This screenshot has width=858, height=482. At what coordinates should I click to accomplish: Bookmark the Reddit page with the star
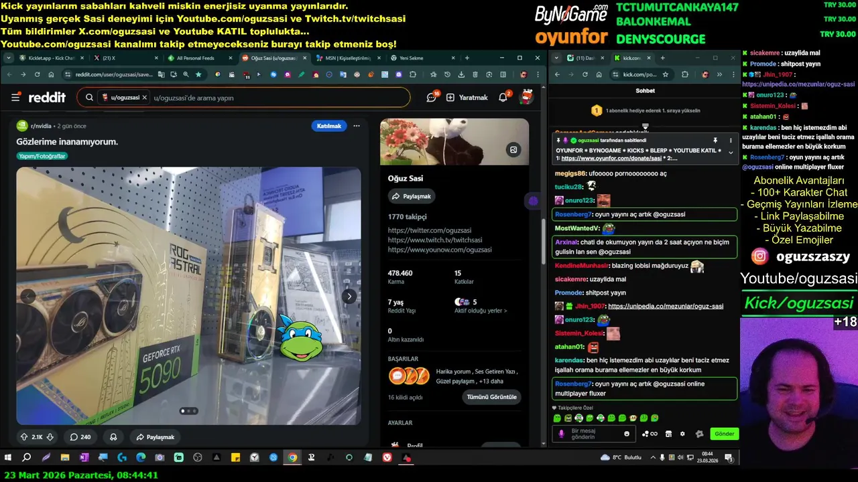point(198,74)
